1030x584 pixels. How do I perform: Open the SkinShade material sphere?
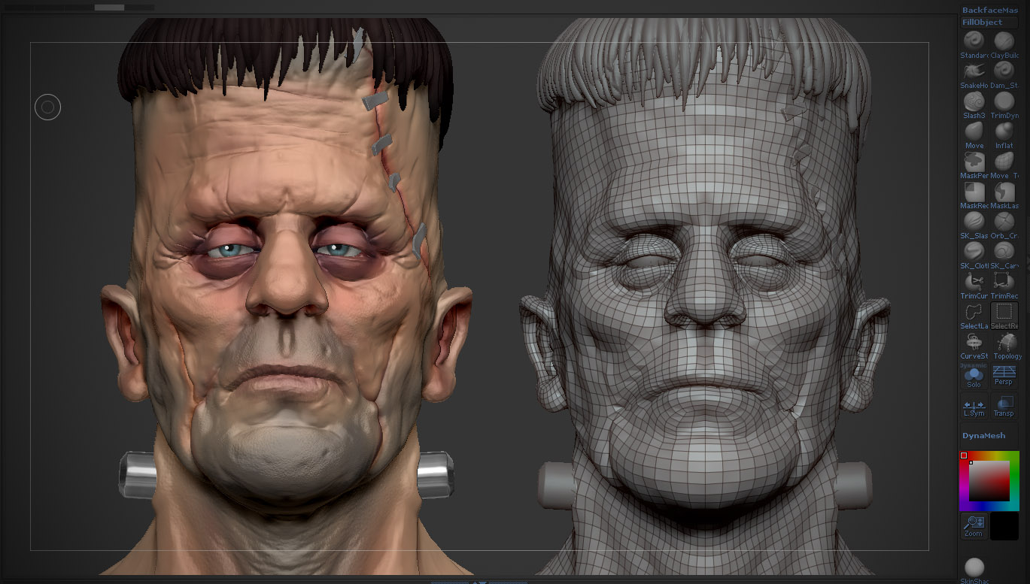[974, 570]
